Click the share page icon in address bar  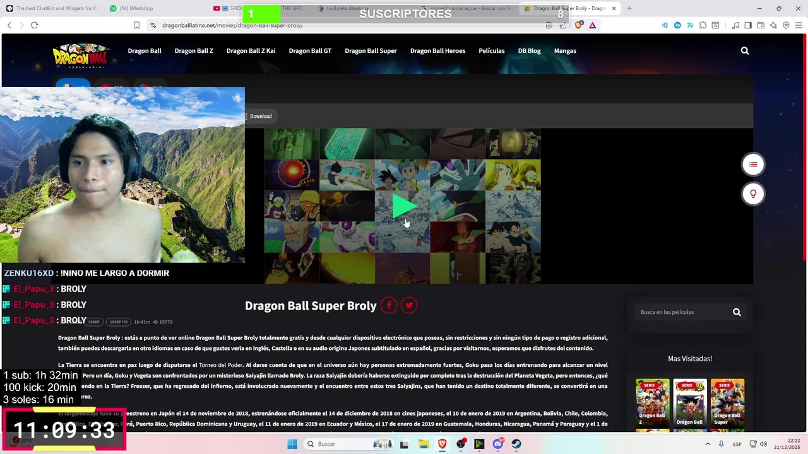(x=562, y=25)
